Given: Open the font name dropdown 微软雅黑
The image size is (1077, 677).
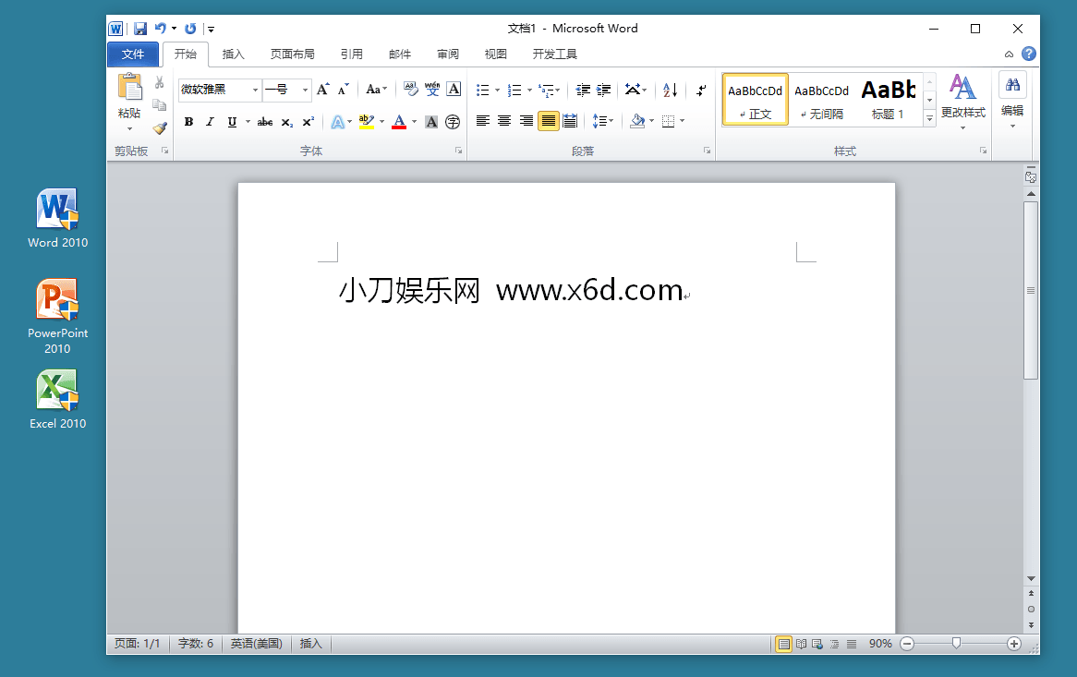Looking at the screenshot, I should [x=255, y=90].
